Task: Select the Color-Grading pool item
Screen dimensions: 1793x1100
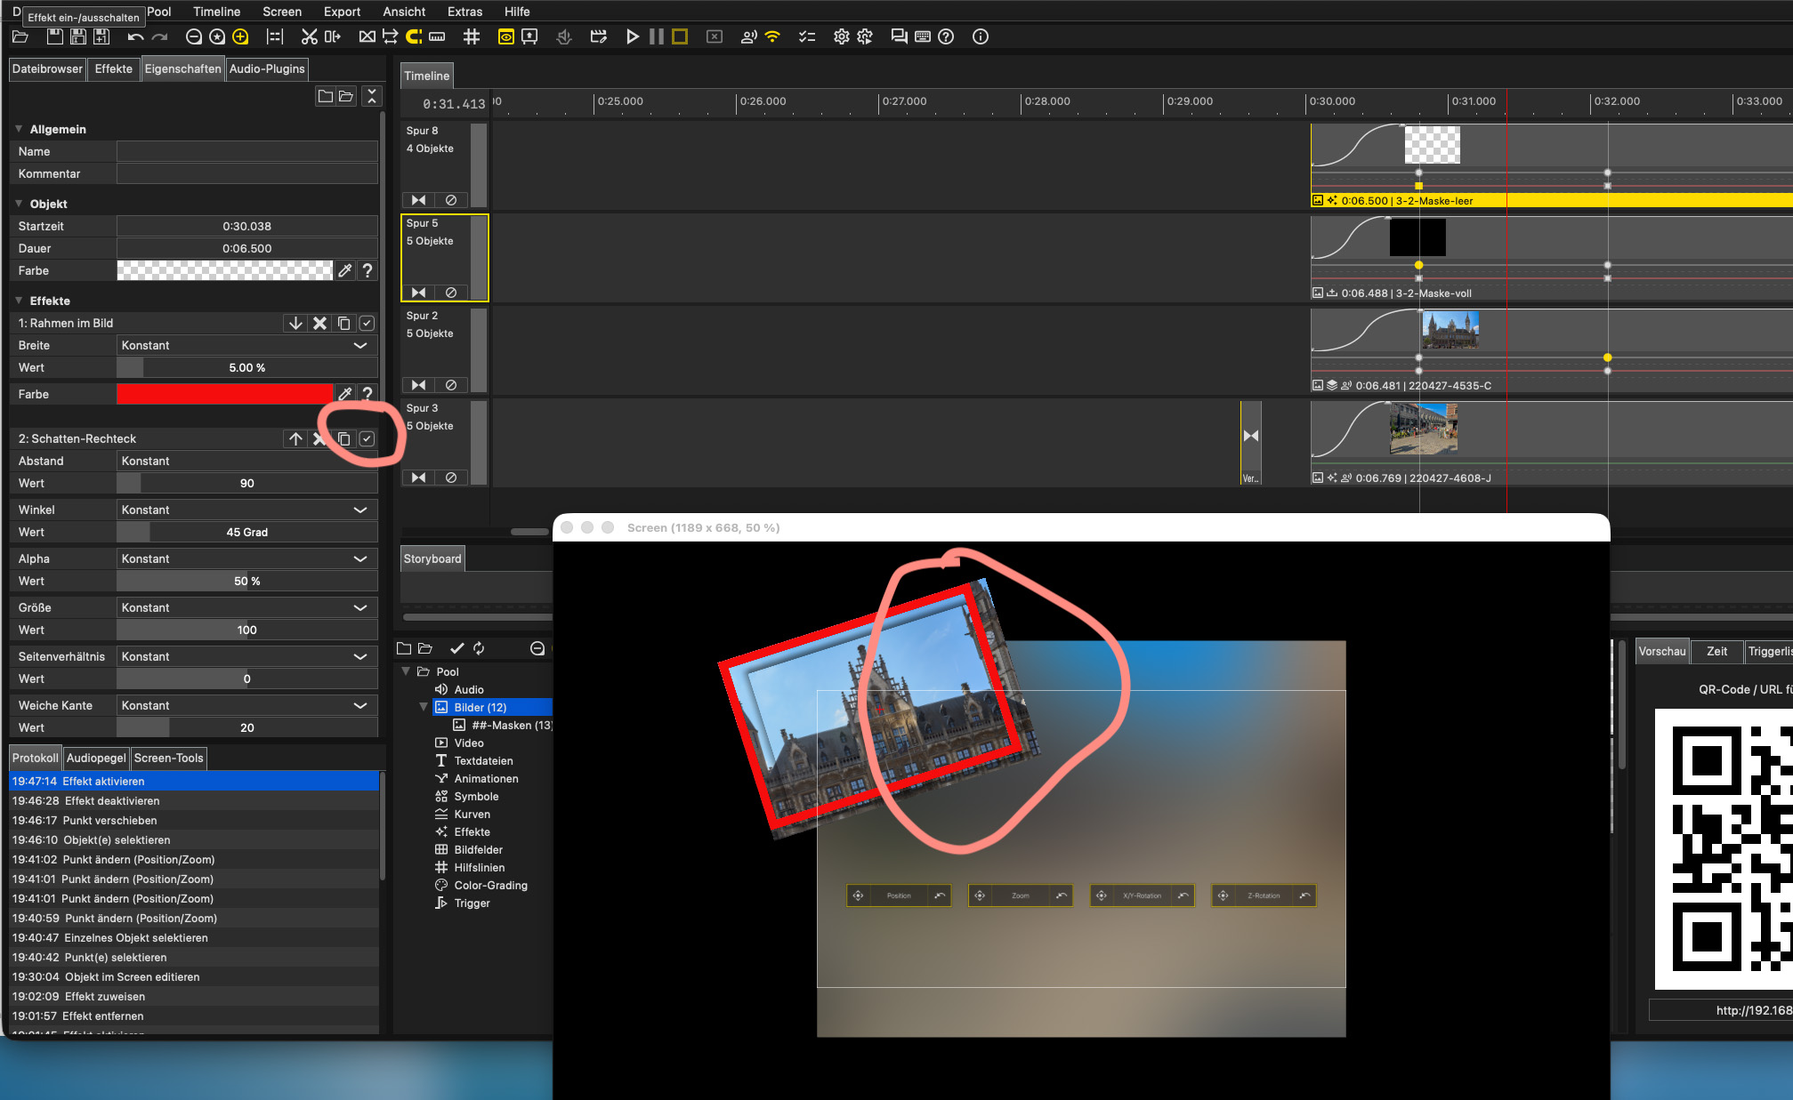Action: tap(490, 885)
